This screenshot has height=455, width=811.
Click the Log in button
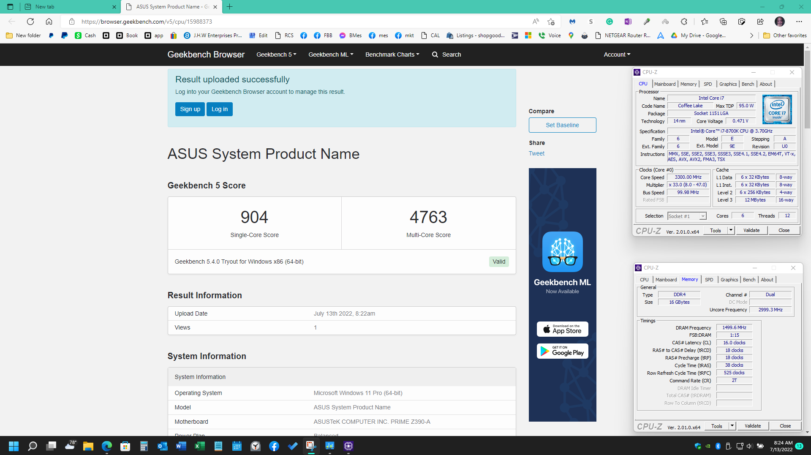click(x=220, y=109)
